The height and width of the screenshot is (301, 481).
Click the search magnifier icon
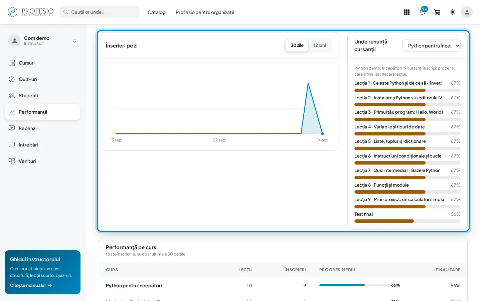click(x=66, y=12)
